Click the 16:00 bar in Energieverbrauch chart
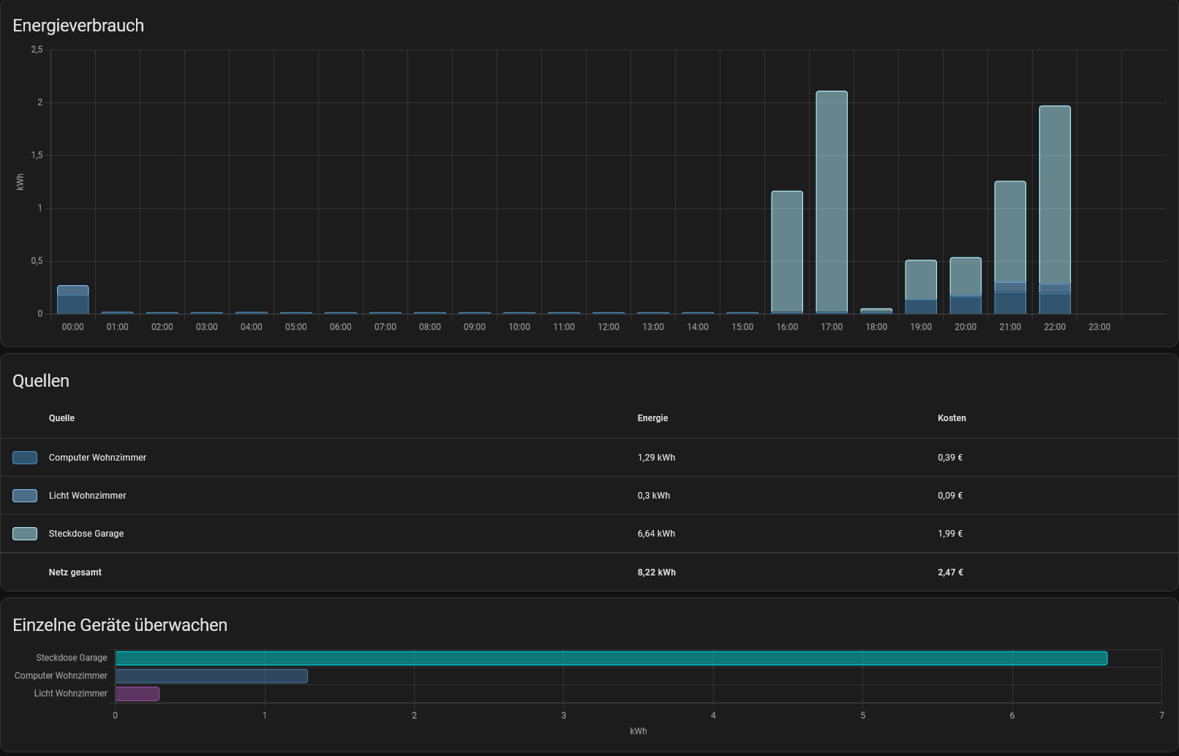The width and height of the screenshot is (1179, 756). (787, 252)
